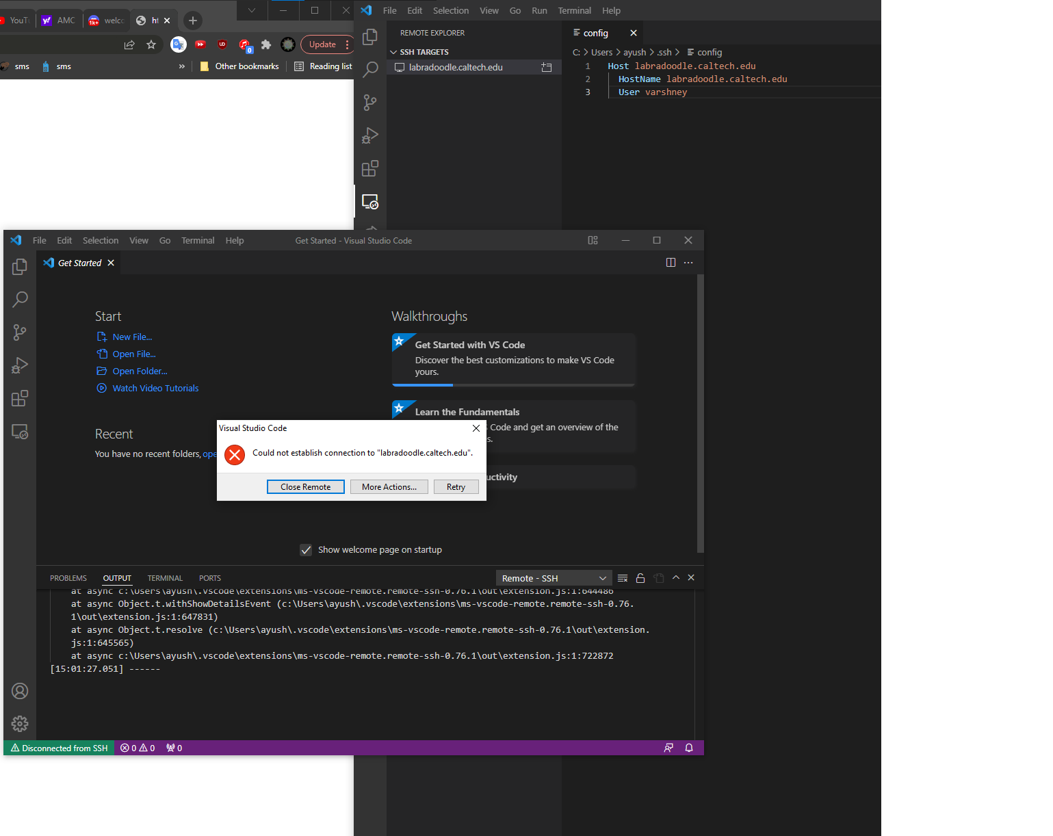Click forwarded ports status indicator
The height and width of the screenshot is (836, 1053).
(174, 748)
